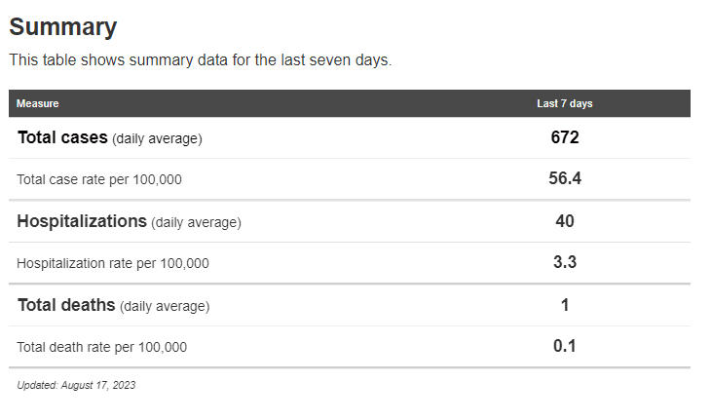Click the Hospitalizations row label
This screenshot has height=420, width=712.
click(82, 221)
